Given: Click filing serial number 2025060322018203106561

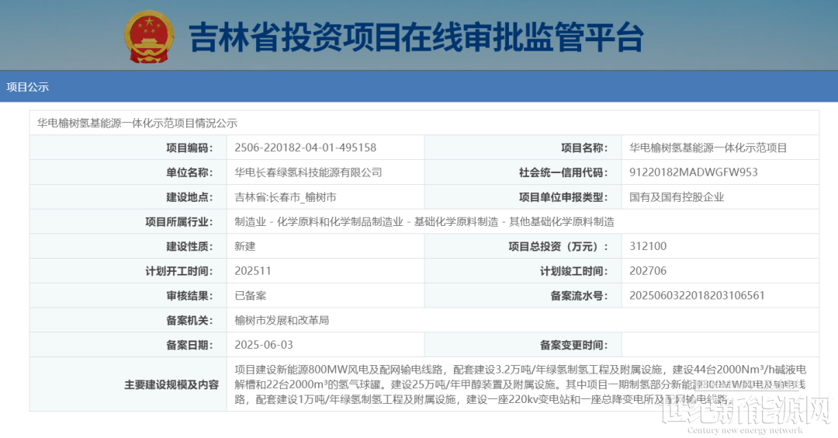Looking at the screenshot, I should click(x=697, y=296).
